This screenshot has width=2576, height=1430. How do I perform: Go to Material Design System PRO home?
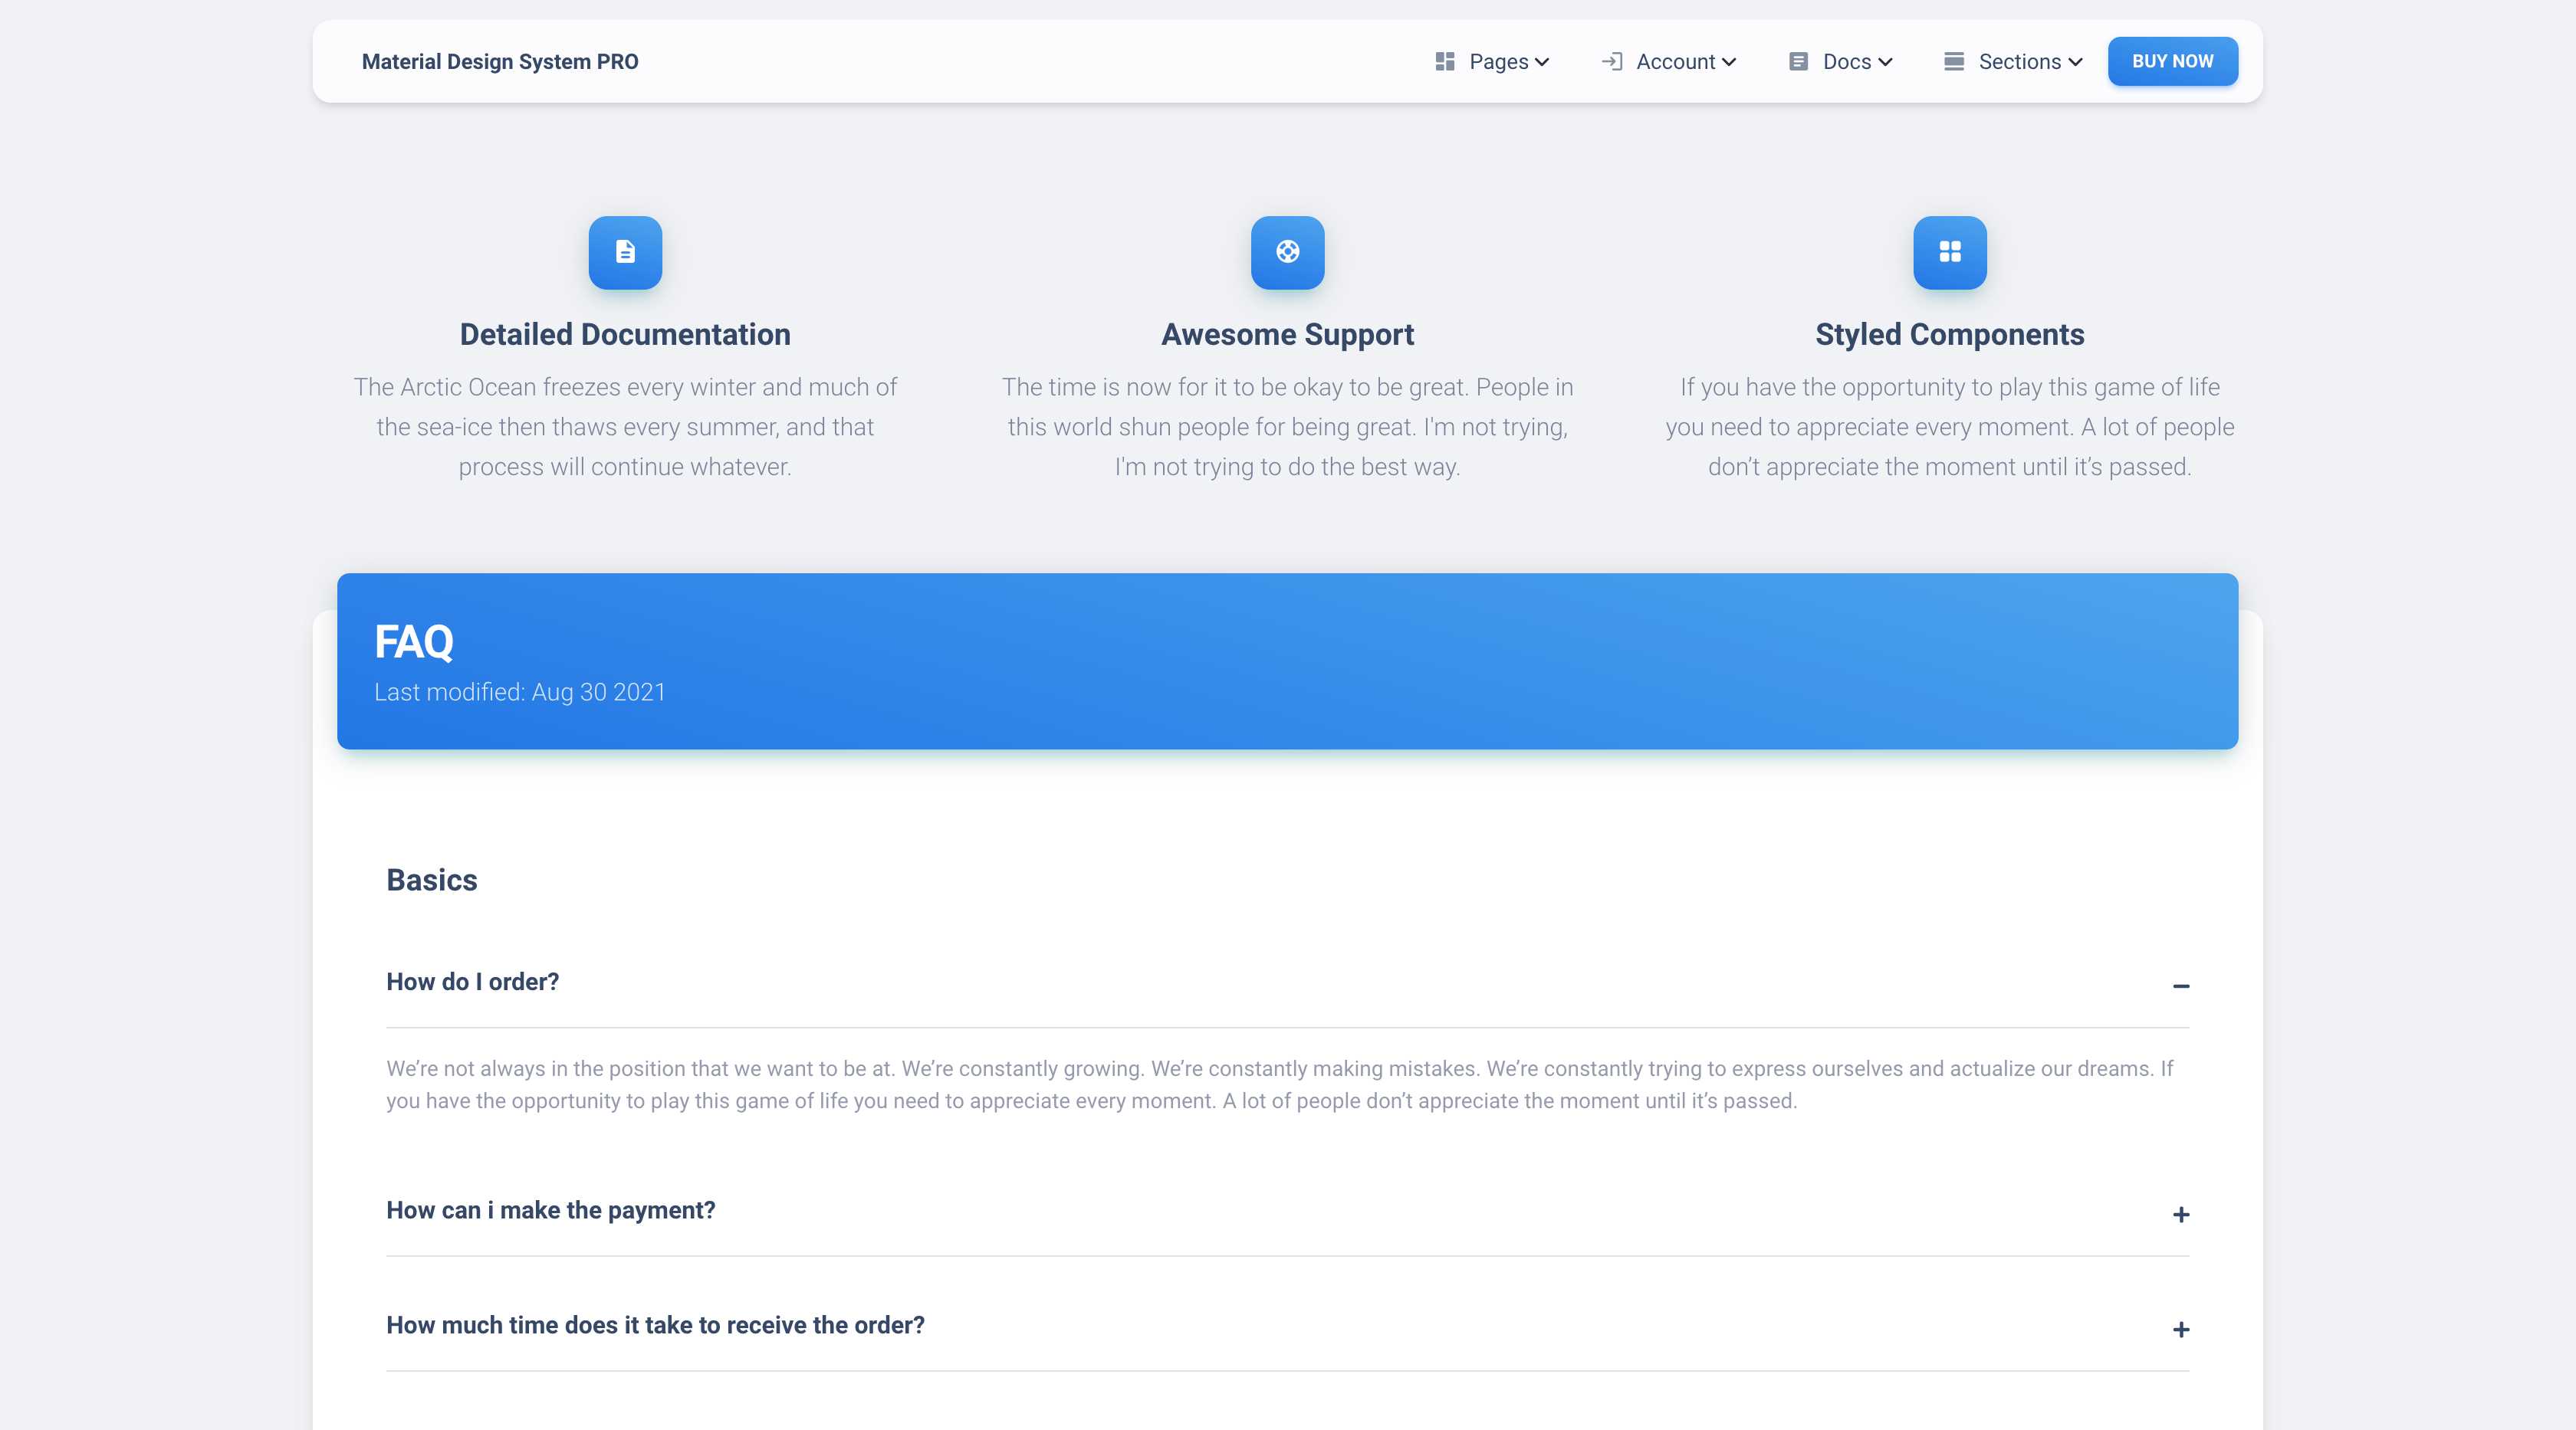pyautogui.click(x=500, y=62)
